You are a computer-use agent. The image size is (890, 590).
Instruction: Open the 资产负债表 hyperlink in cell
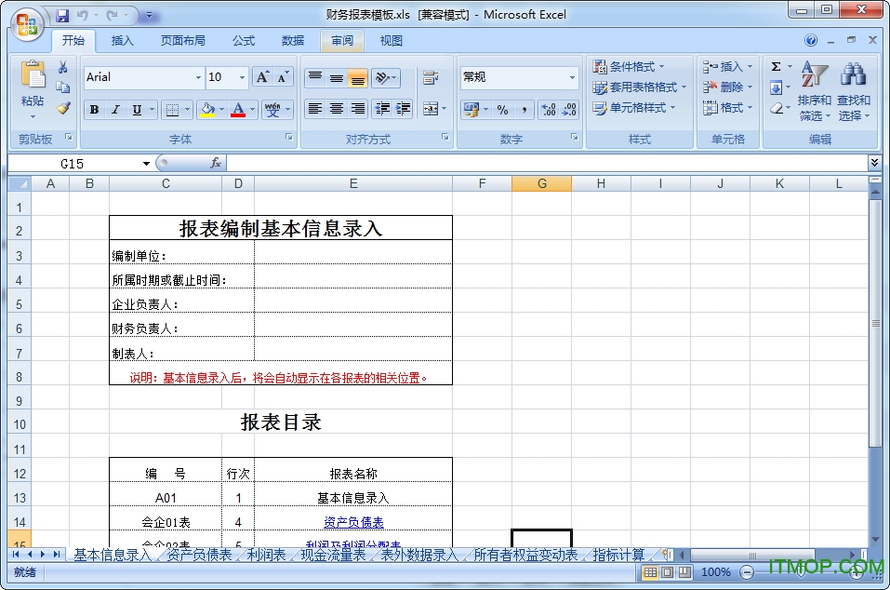point(353,523)
